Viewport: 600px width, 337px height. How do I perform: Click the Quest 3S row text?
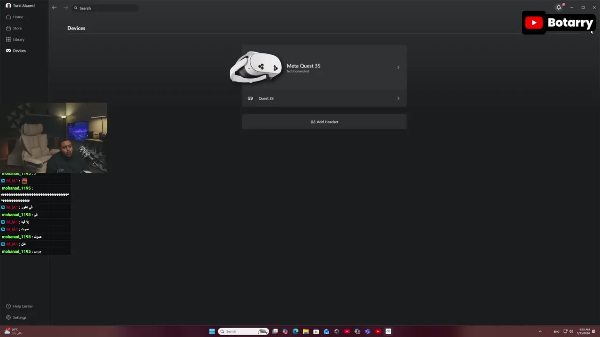point(266,98)
